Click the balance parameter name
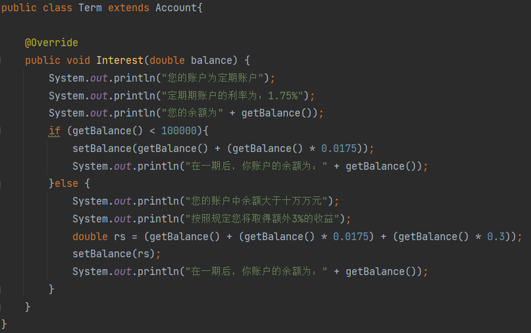This screenshot has height=333, width=531. click(x=211, y=60)
